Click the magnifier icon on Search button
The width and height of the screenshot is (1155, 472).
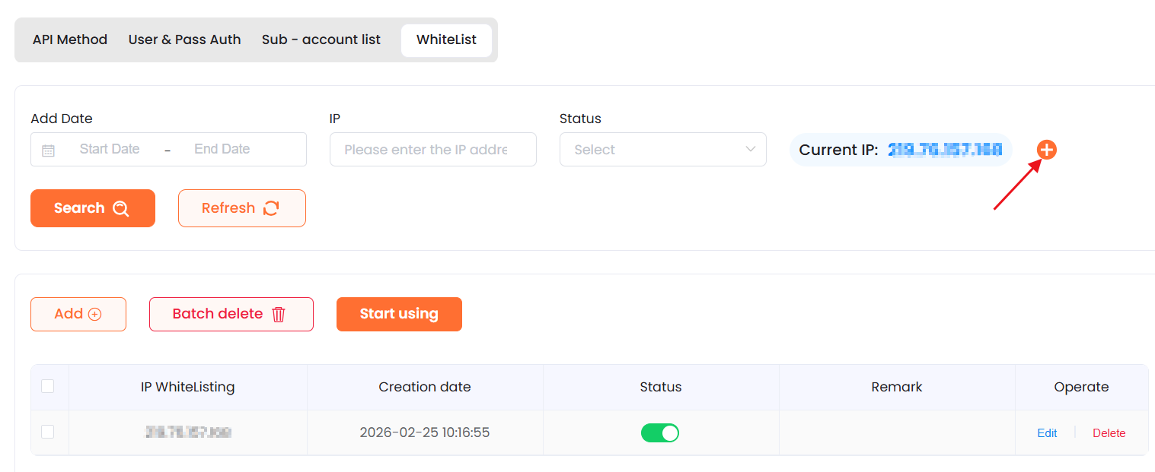[x=120, y=209]
